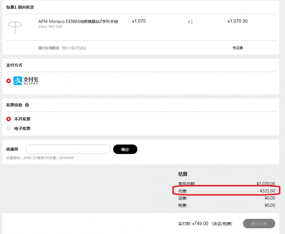Click the ¥749.00 total payable amount
The width and height of the screenshot is (285, 234).
200,223
